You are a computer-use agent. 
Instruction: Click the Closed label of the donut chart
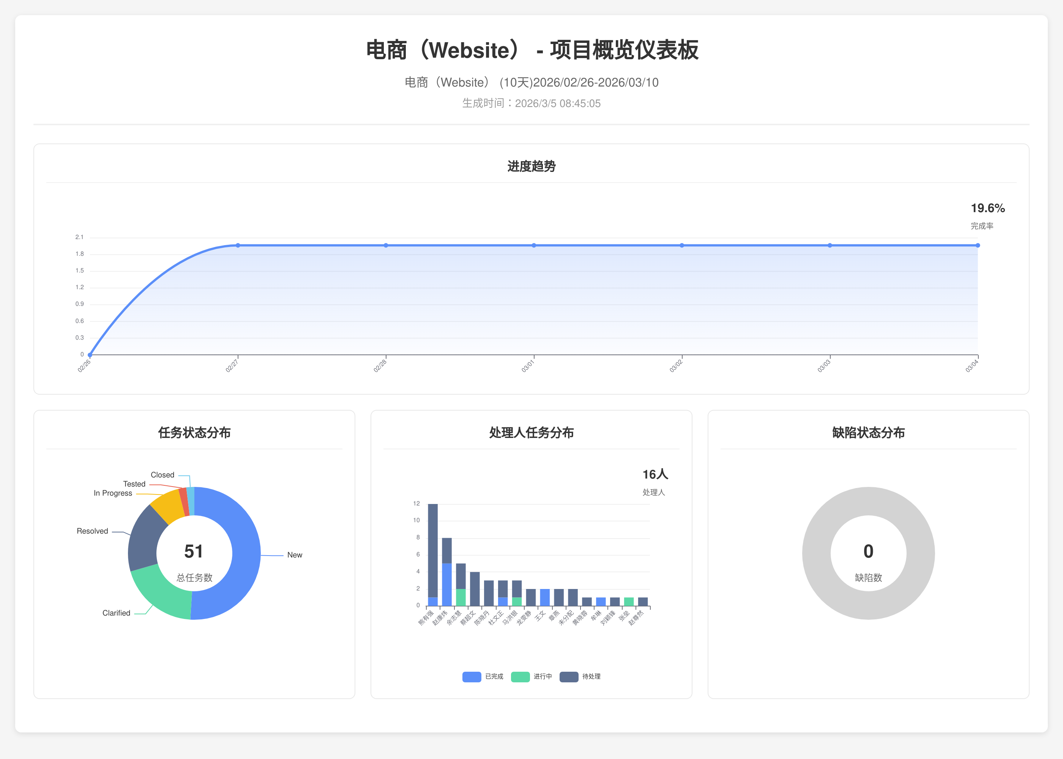click(x=162, y=475)
